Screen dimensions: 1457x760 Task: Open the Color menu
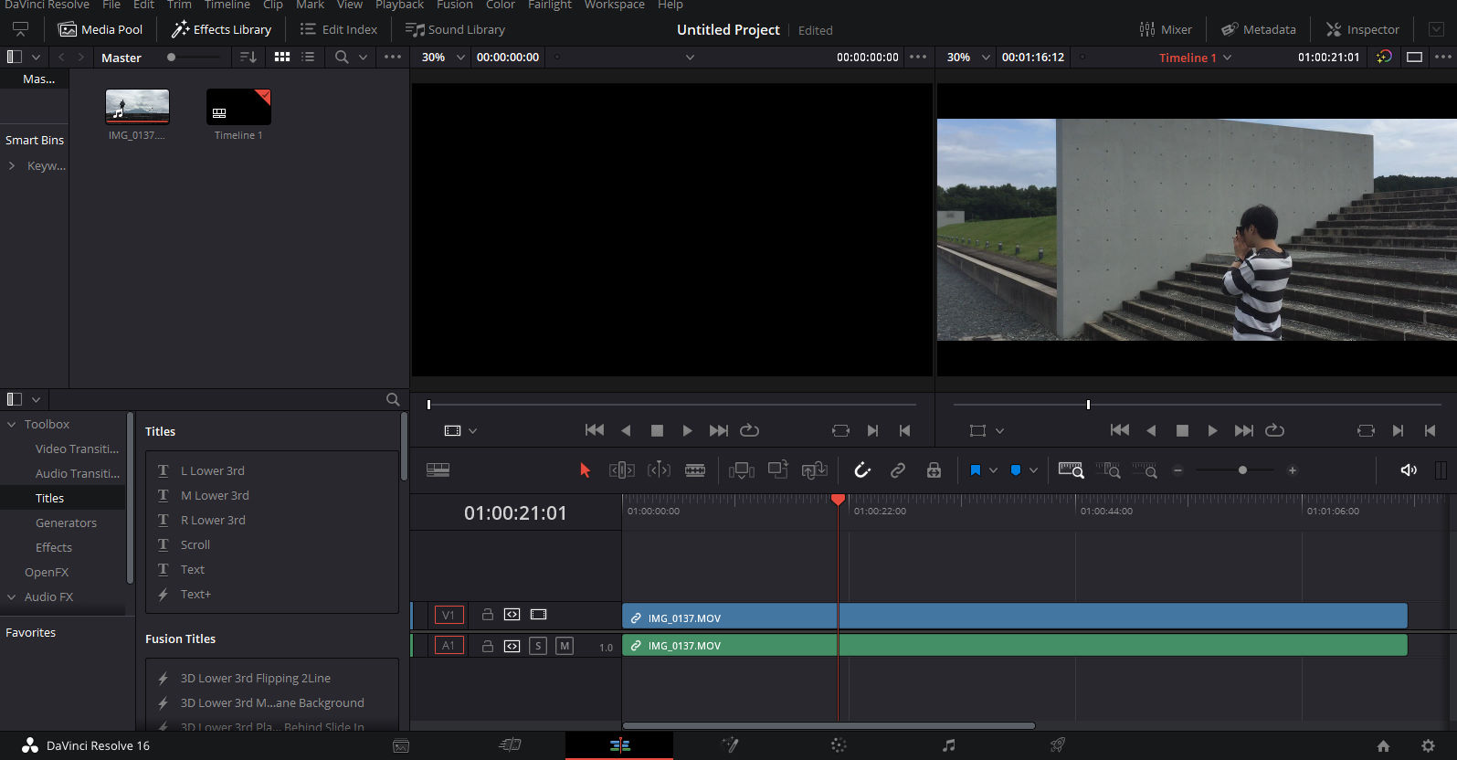coord(501,5)
